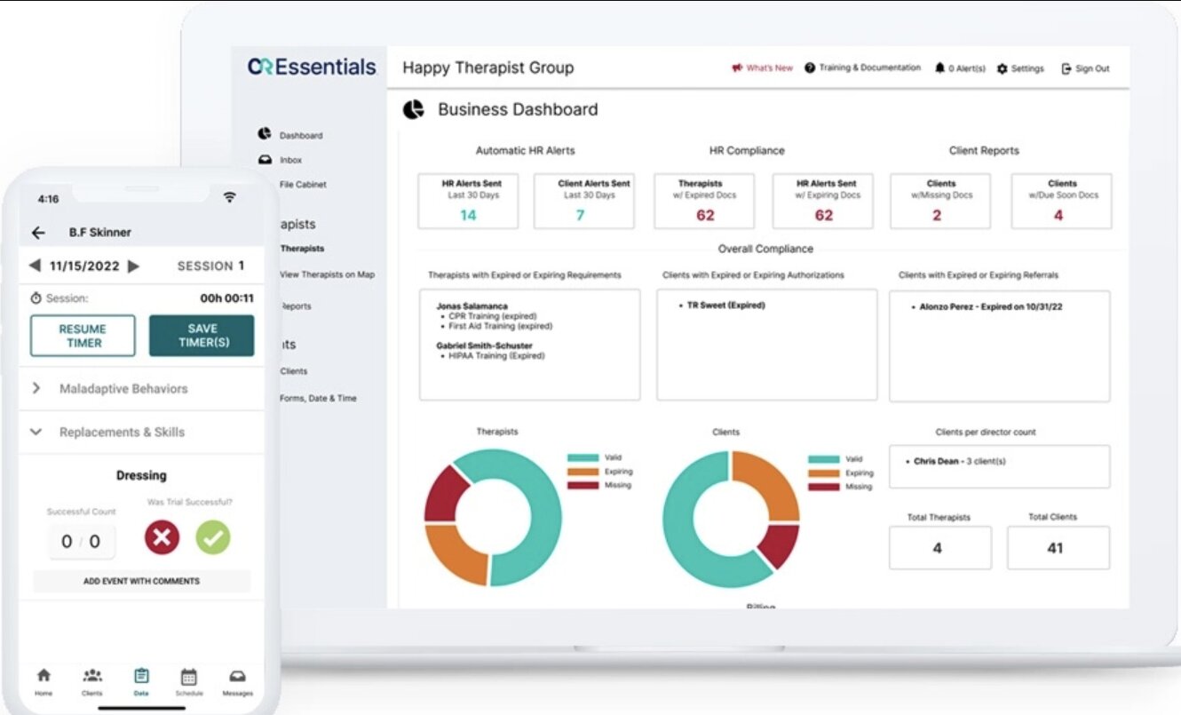This screenshot has height=715, width=1181.
Task: Open Dashboard in the left sidebar
Action: (x=300, y=136)
